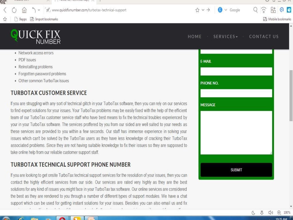The image size is (293, 220).
Task: Click the zoom magnifier icon
Action: [279, 213]
